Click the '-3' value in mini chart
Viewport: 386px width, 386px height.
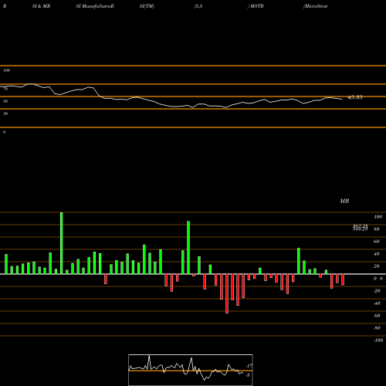point(248,375)
